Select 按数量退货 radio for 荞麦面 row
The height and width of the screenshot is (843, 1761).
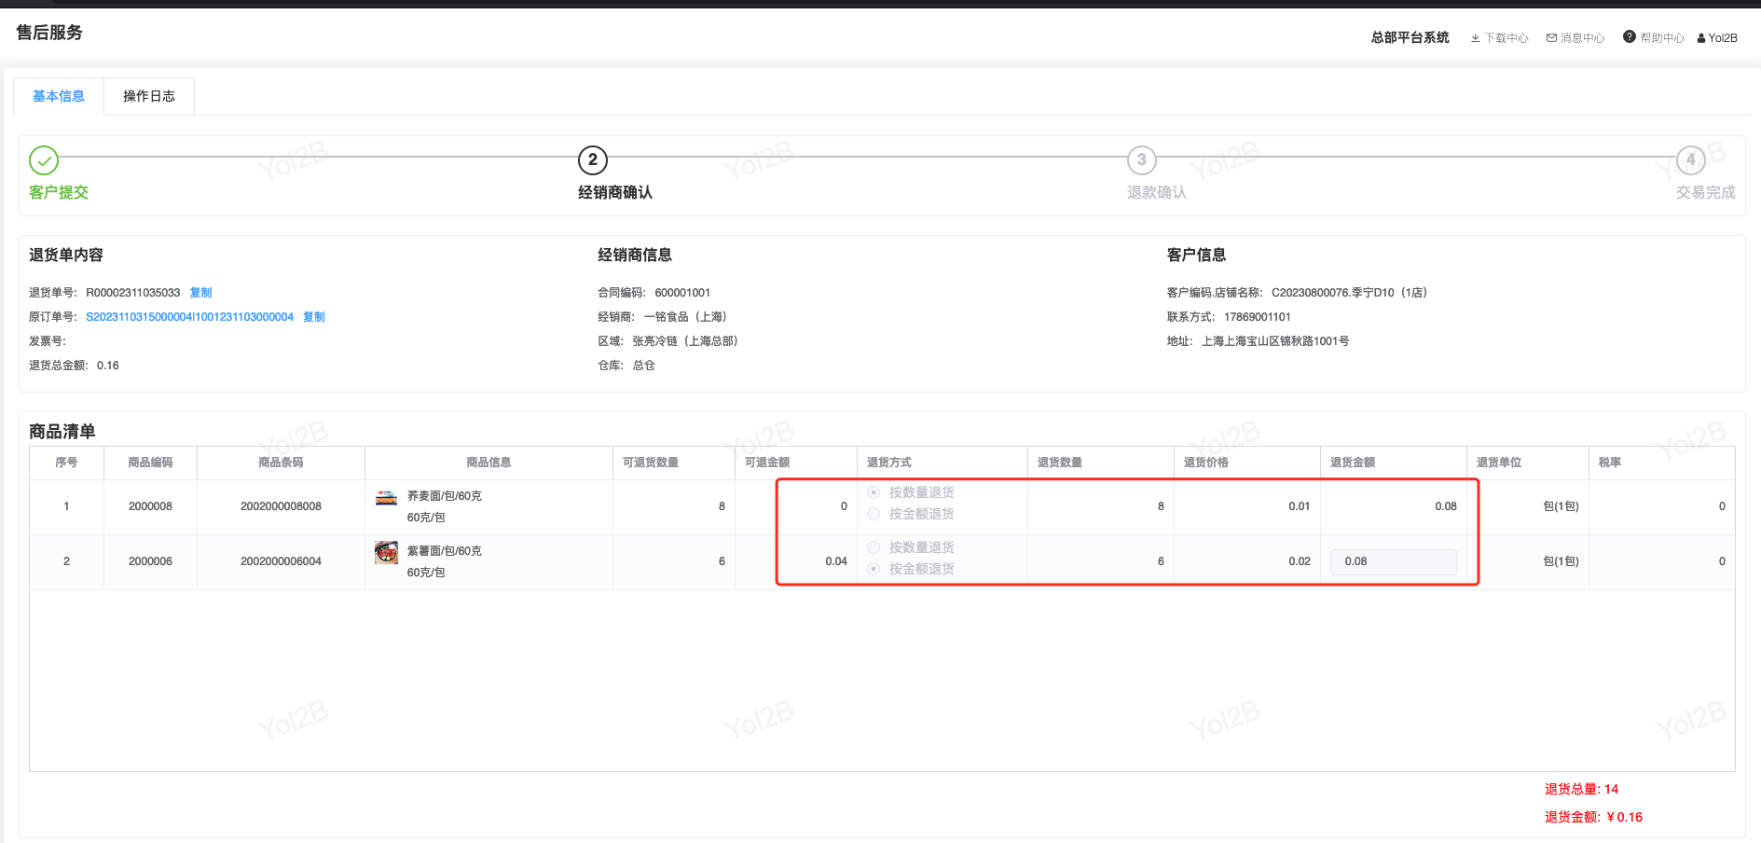coord(874,492)
